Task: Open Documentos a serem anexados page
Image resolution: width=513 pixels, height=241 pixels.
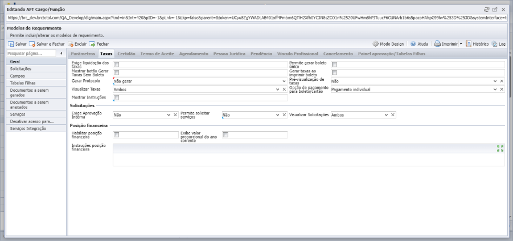Action: pos(36,105)
